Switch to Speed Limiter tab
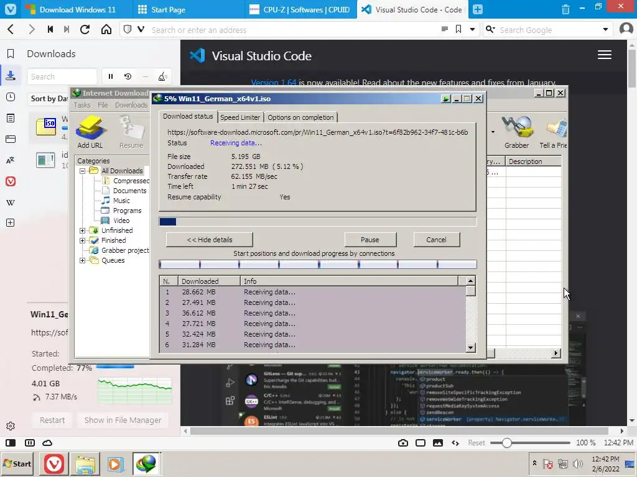This screenshot has width=637, height=477. (240, 117)
